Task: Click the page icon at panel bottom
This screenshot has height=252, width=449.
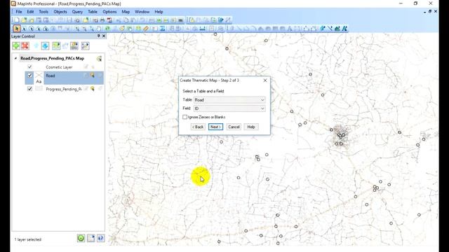Action: click(91, 238)
